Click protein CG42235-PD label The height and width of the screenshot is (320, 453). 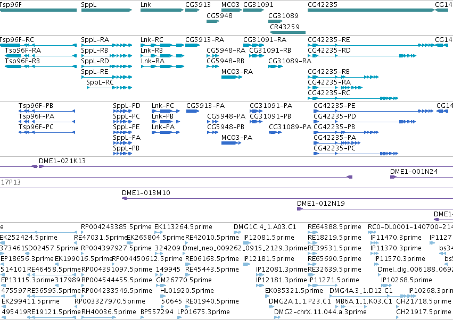click(x=335, y=116)
